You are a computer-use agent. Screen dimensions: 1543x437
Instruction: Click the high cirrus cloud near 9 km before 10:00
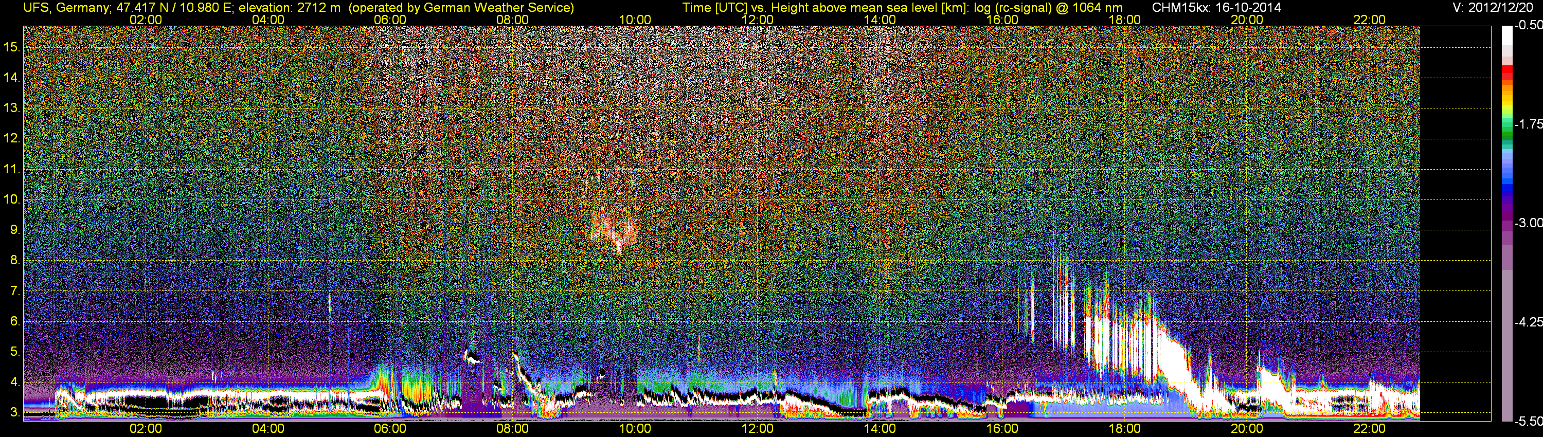coord(614,232)
